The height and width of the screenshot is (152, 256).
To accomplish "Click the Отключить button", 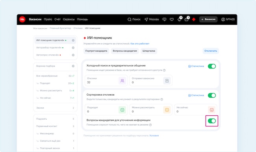I will (211, 51).
